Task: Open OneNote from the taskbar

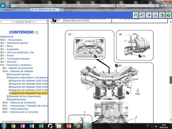Action: pyautogui.click(x=22, y=126)
